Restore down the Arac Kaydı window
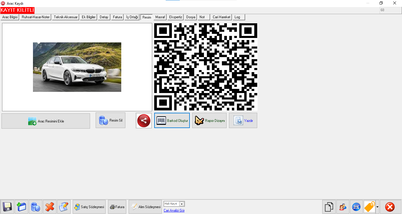 [381, 3]
